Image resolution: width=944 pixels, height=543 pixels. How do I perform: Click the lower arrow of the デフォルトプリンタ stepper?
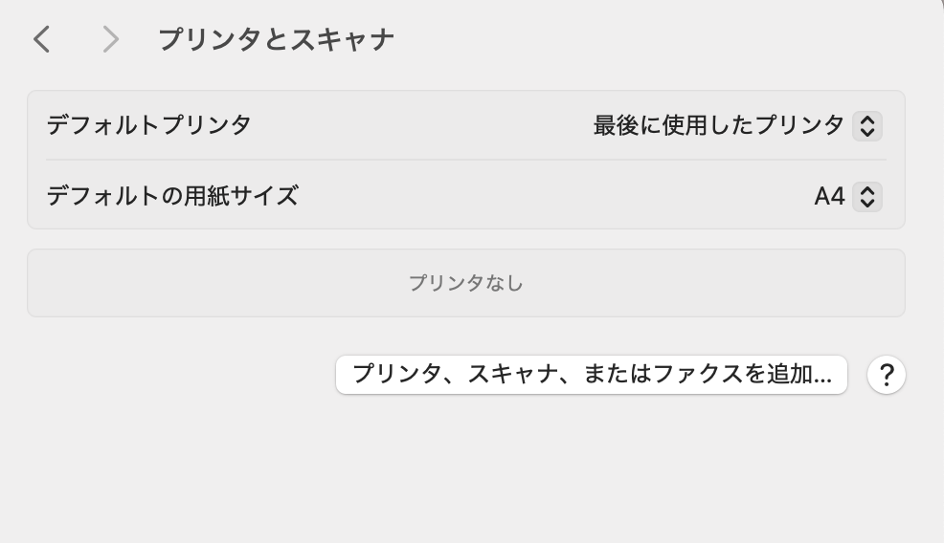[x=867, y=132]
